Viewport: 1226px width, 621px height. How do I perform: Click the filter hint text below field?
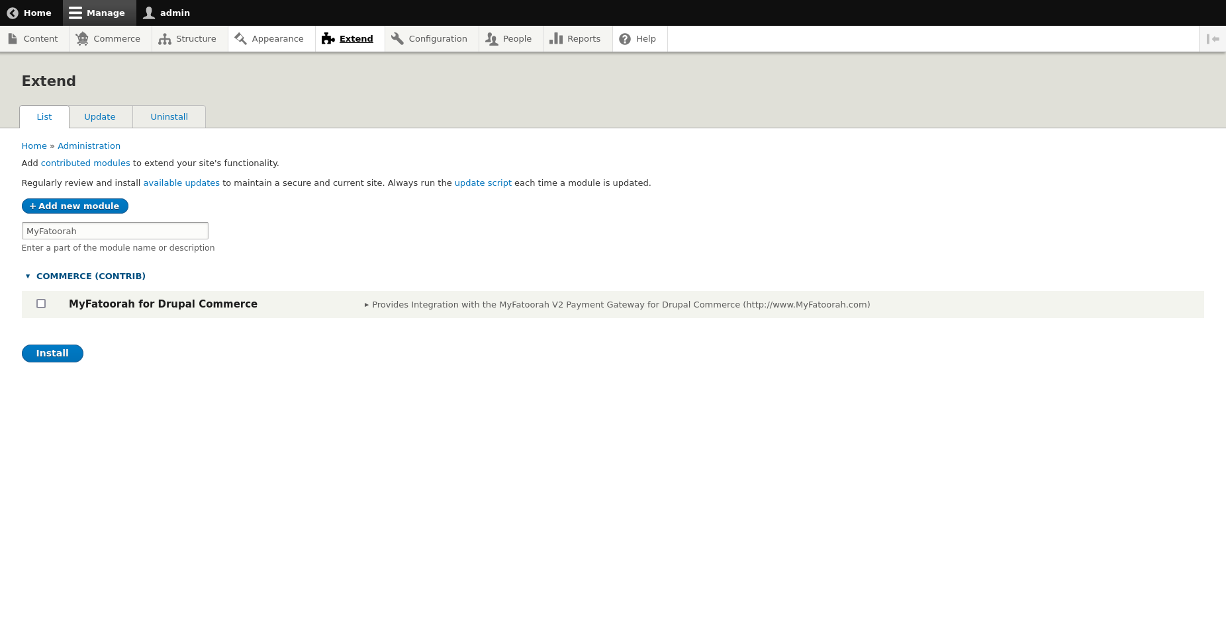[118, 248]
